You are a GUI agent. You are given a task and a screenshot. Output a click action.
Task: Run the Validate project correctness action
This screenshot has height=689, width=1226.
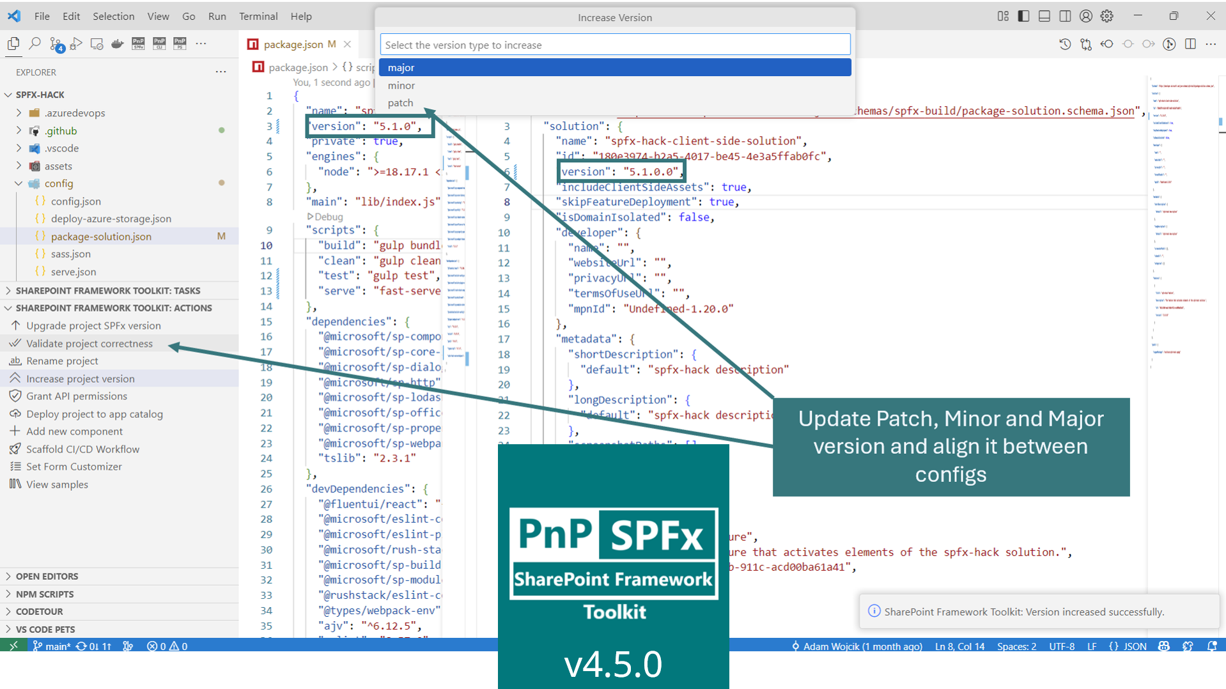pos(89,343)
